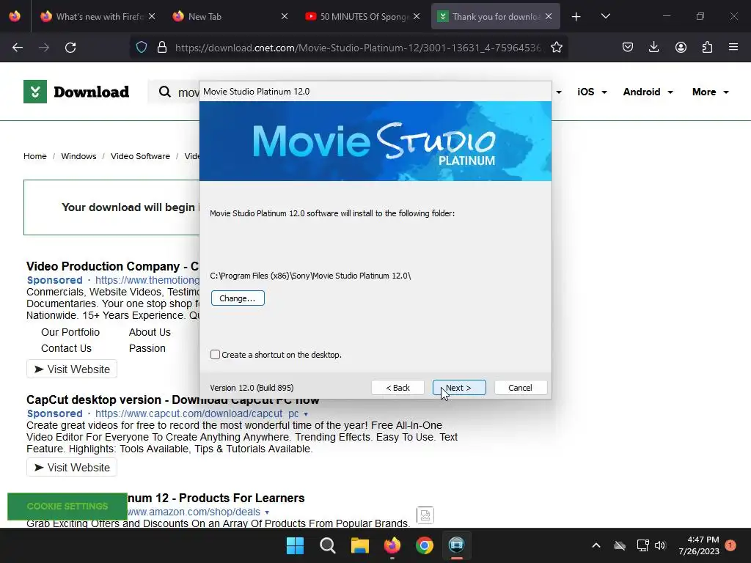Open the Passion ad link
751x563 pixels.
[x=147, y=348]
